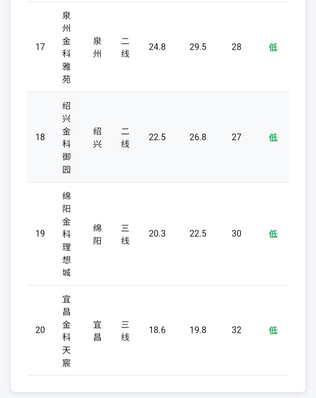
Task: Click the 低 status for 绍兴金科御园
Action: point(273,137)
